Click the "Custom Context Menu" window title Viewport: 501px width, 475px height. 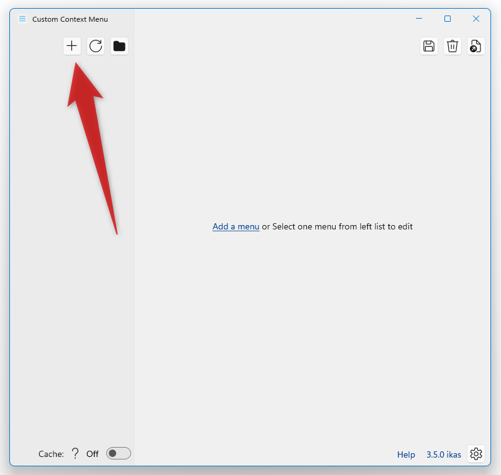click(70, 19)
